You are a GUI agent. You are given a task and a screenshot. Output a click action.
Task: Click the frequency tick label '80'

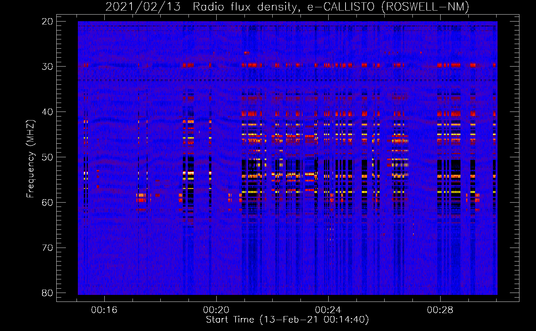coord(47,293)
